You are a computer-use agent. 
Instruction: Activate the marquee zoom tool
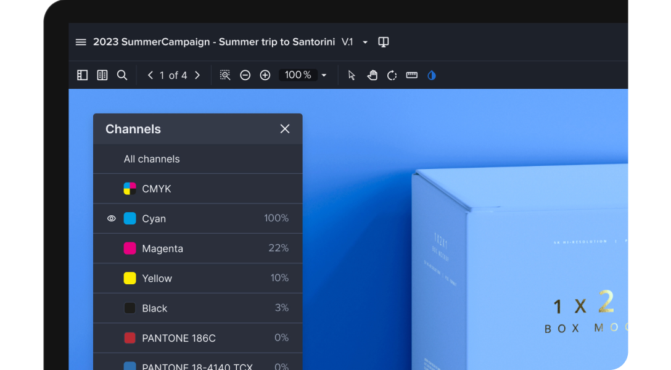click(x=225, y=75)
